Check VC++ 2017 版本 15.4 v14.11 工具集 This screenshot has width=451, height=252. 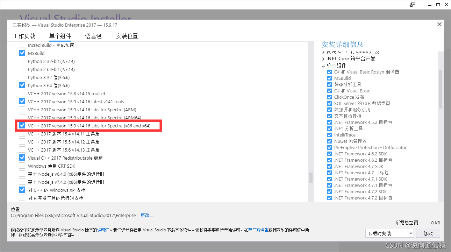(x=22, y=134)
